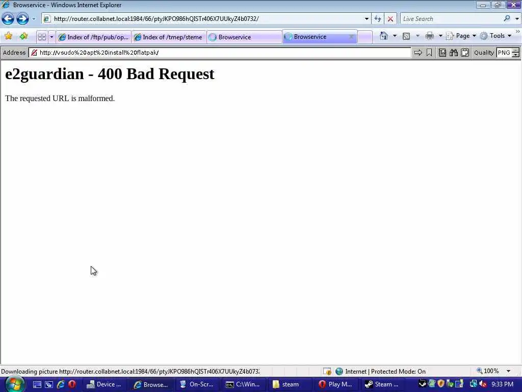Expand the Print options dropdown

click(x=440, y=36)
